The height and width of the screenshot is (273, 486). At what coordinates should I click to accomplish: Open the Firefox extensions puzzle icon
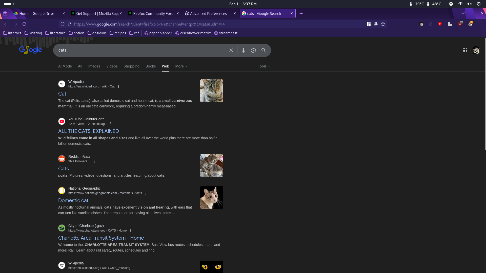(430, 24)
